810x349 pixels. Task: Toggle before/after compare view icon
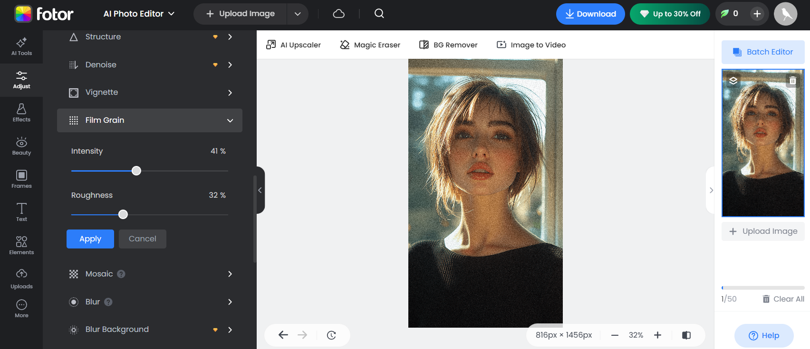coord(686,335)
